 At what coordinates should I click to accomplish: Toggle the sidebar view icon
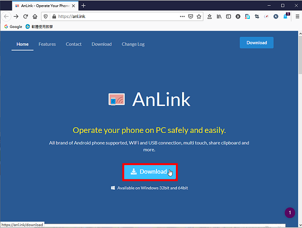229,17
